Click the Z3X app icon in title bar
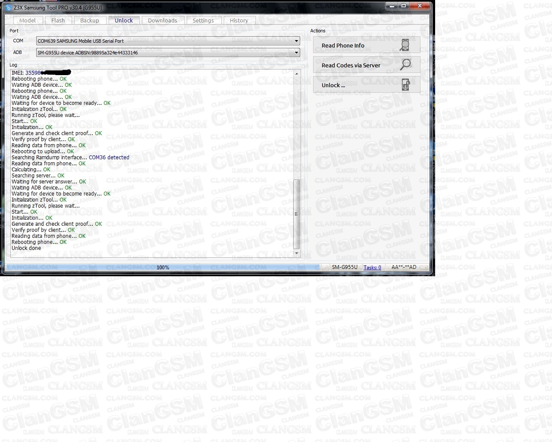The height and width of the screenshot is (442, 552). pos(8,8)
